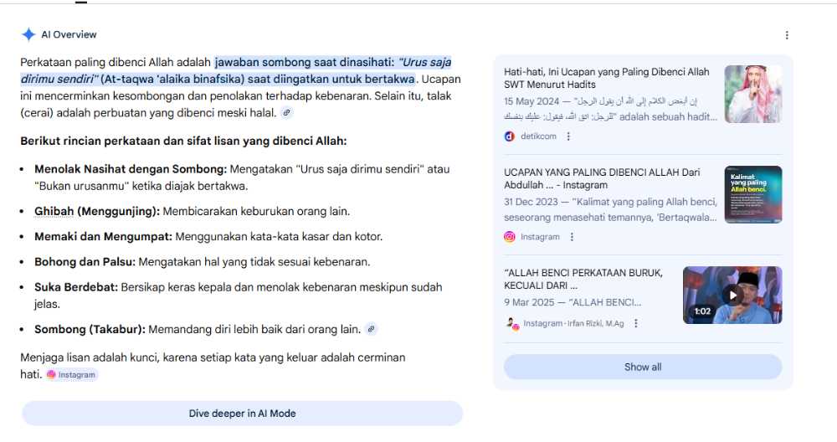Open more options next to Irfan Rizki, M.Ag
This screenshot has height=442, width=837.
(636, 323)
